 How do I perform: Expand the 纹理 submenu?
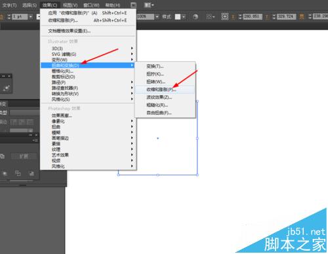(x=88, y=150)
